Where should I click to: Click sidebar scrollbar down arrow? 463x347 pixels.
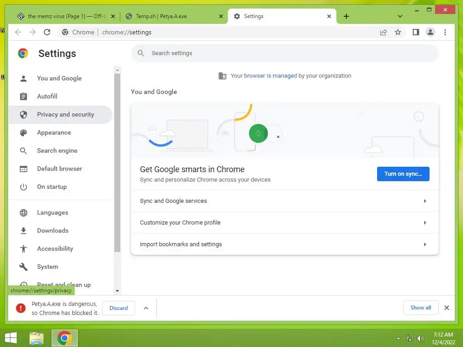[x=117, y=291]
